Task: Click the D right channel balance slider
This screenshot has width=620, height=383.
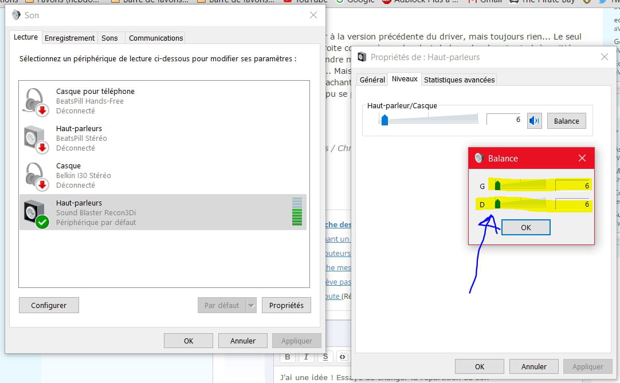Action: 520,204
